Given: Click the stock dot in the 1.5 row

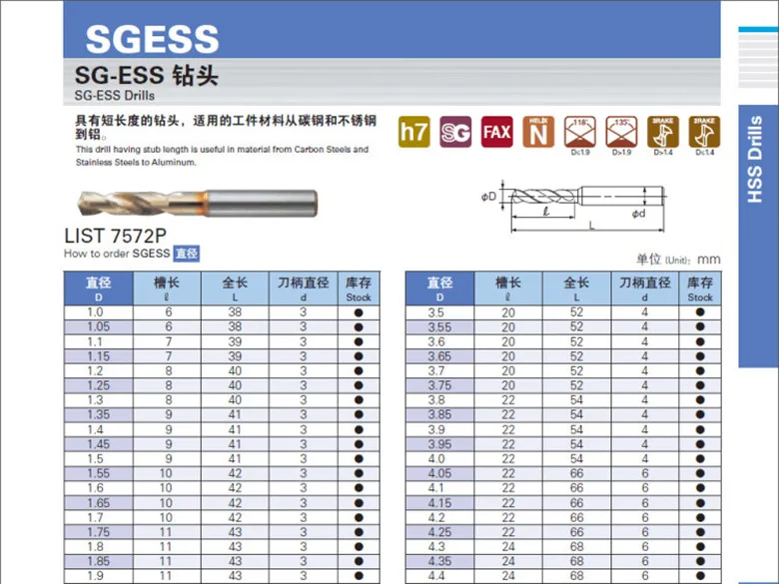Looking at the screenshot, I should click(x=359, y=459).
